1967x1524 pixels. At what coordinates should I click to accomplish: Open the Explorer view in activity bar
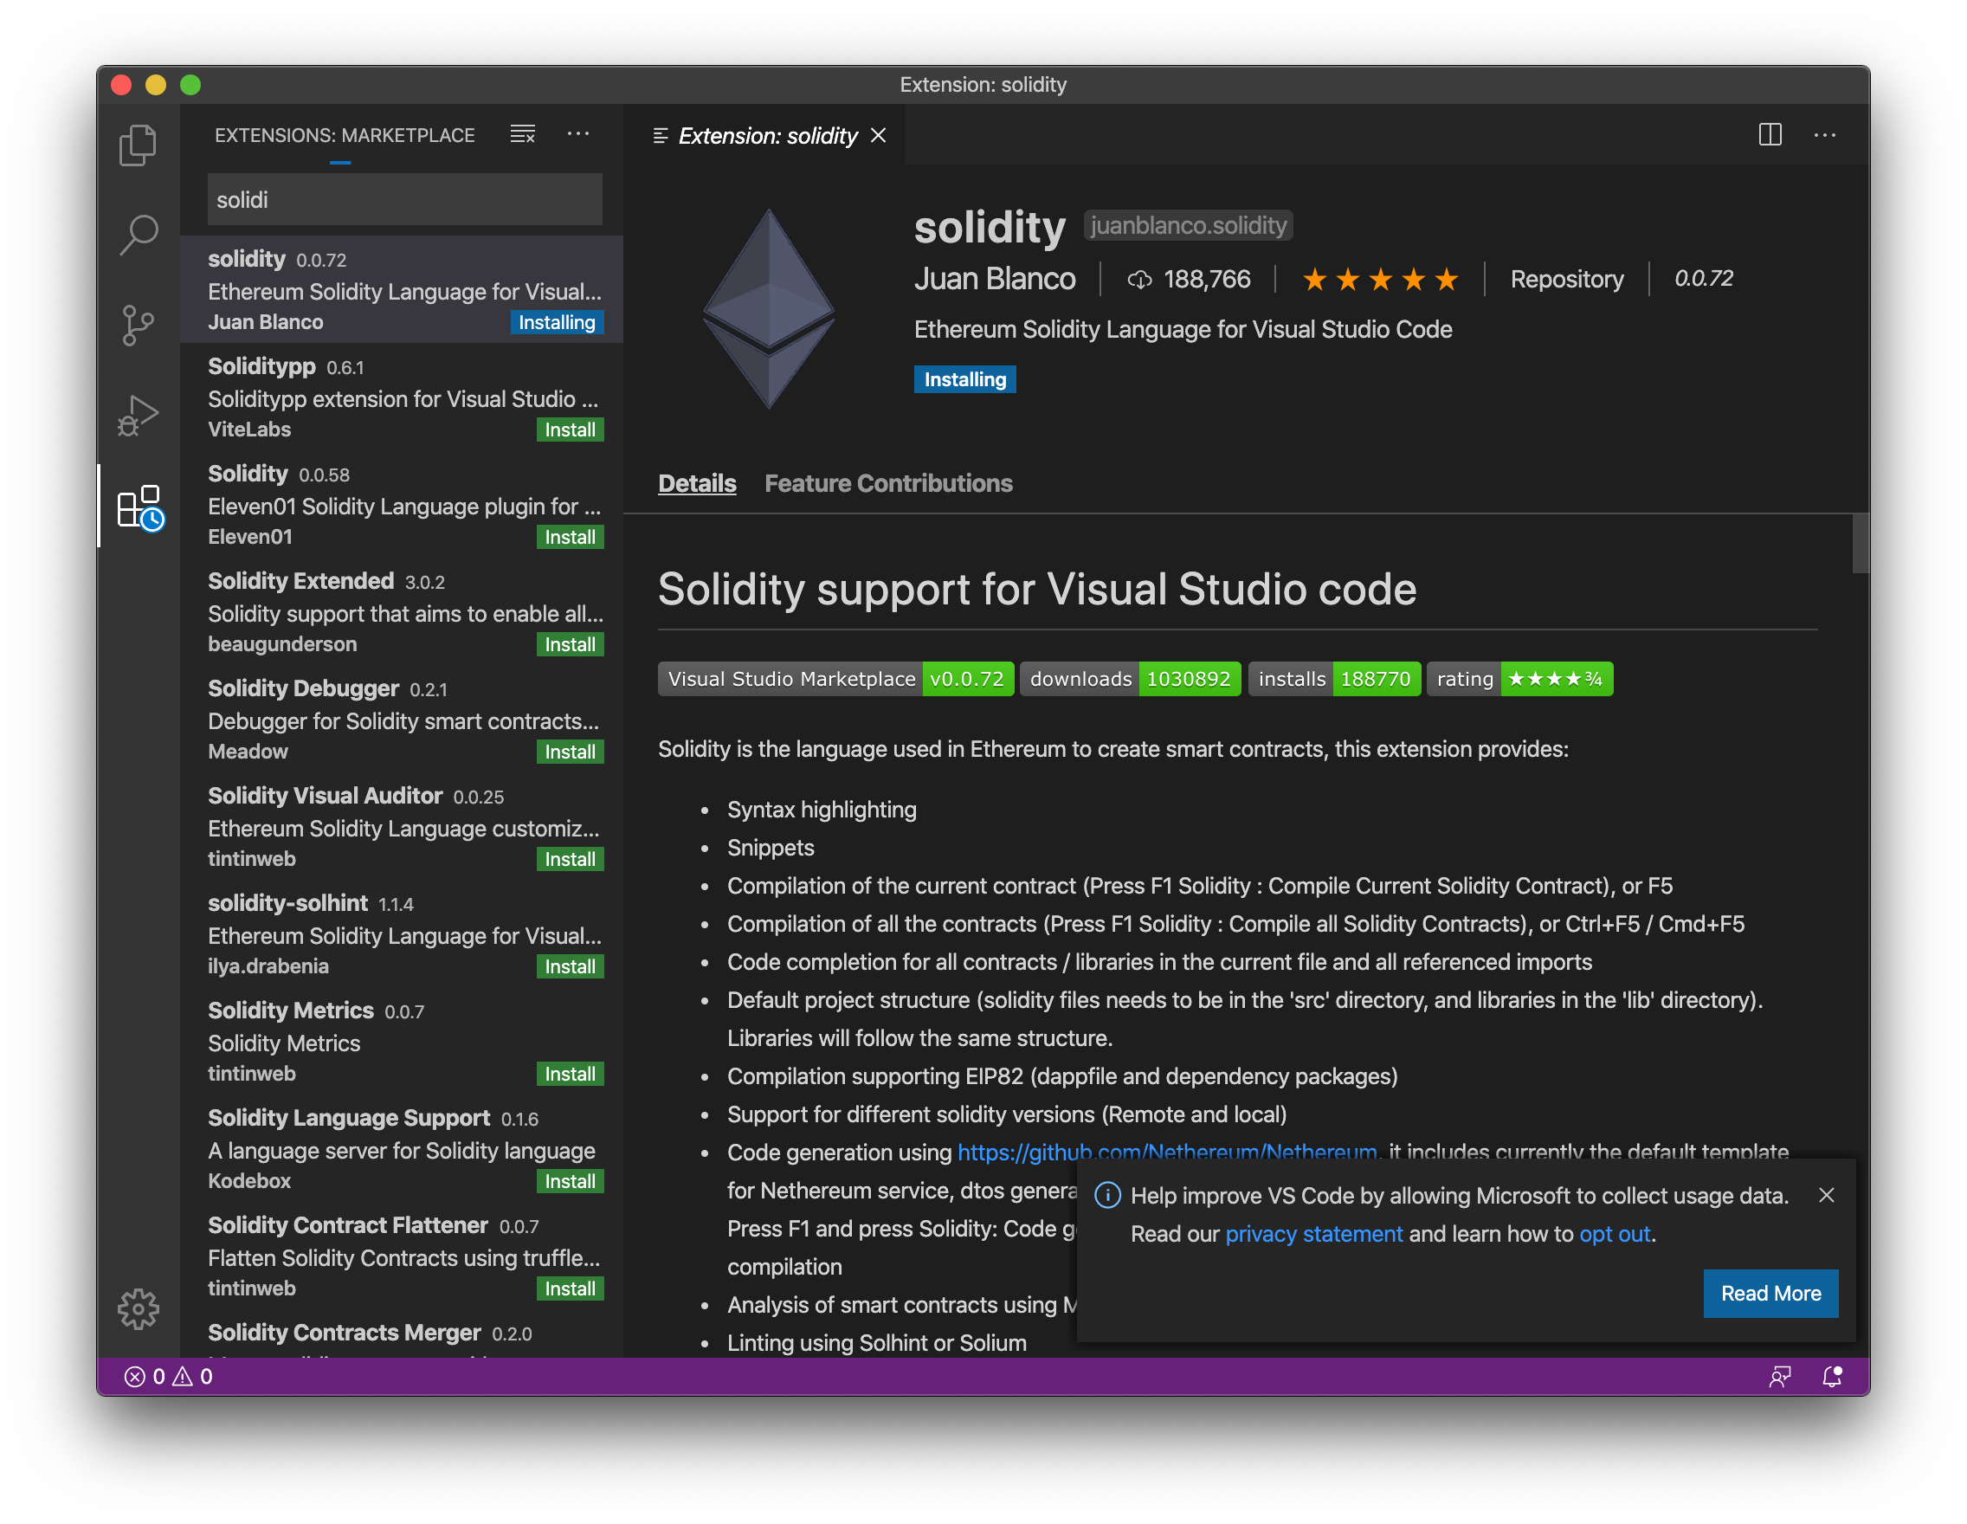point(138,144)
